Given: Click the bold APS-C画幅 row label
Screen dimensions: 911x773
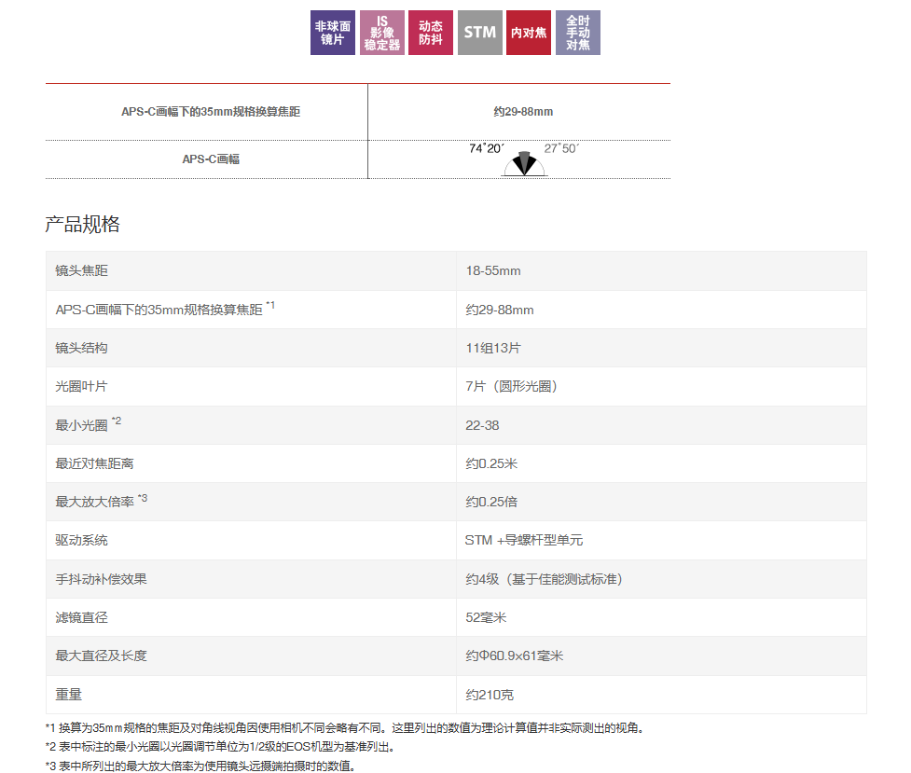Looking at the screenshot, I should click(x=211, y=159).
